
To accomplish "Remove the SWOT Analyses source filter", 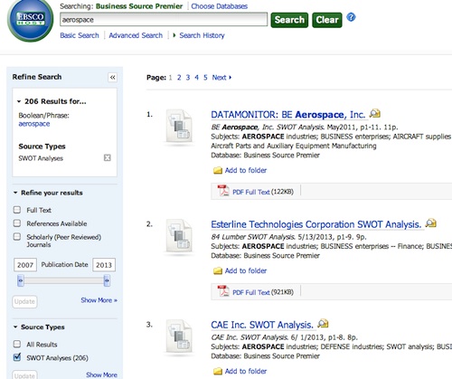I will 108,157.
